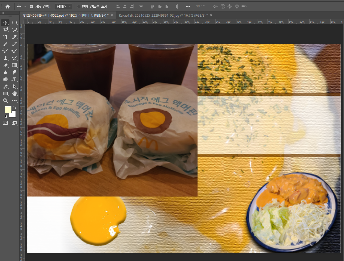Change the screen mode
The image size is (344, 261).
(14, 123)
